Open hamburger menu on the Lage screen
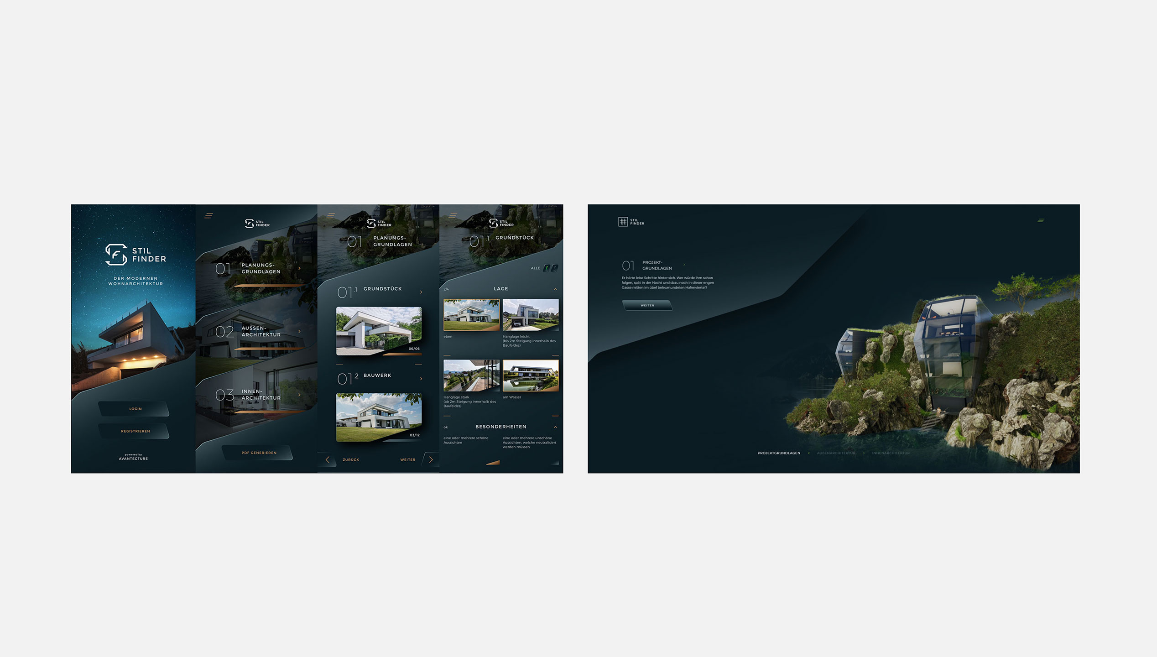Image resolution: width=1157 pixels, height=657 pixels. (453, 216)
